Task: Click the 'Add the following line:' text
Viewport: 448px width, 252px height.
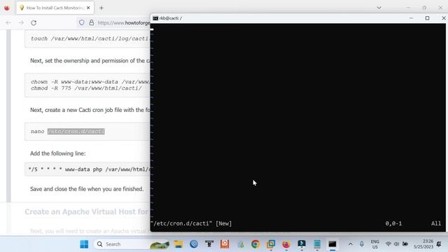Action: [x=58, y=153]
